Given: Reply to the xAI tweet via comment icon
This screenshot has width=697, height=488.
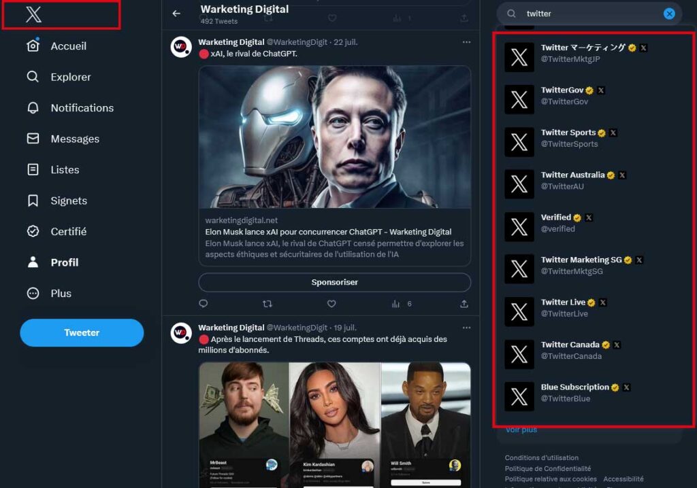Looking at the screenshot, I should [203, 304].
